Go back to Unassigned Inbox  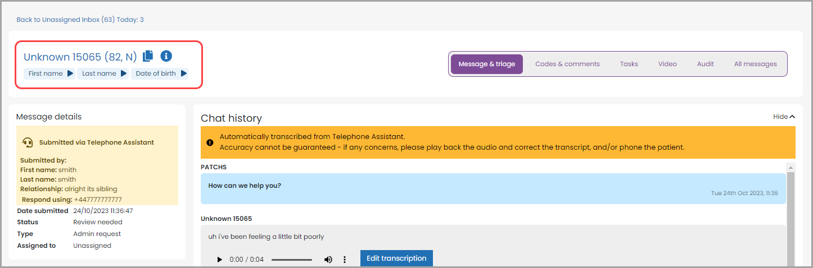point(80,20)
